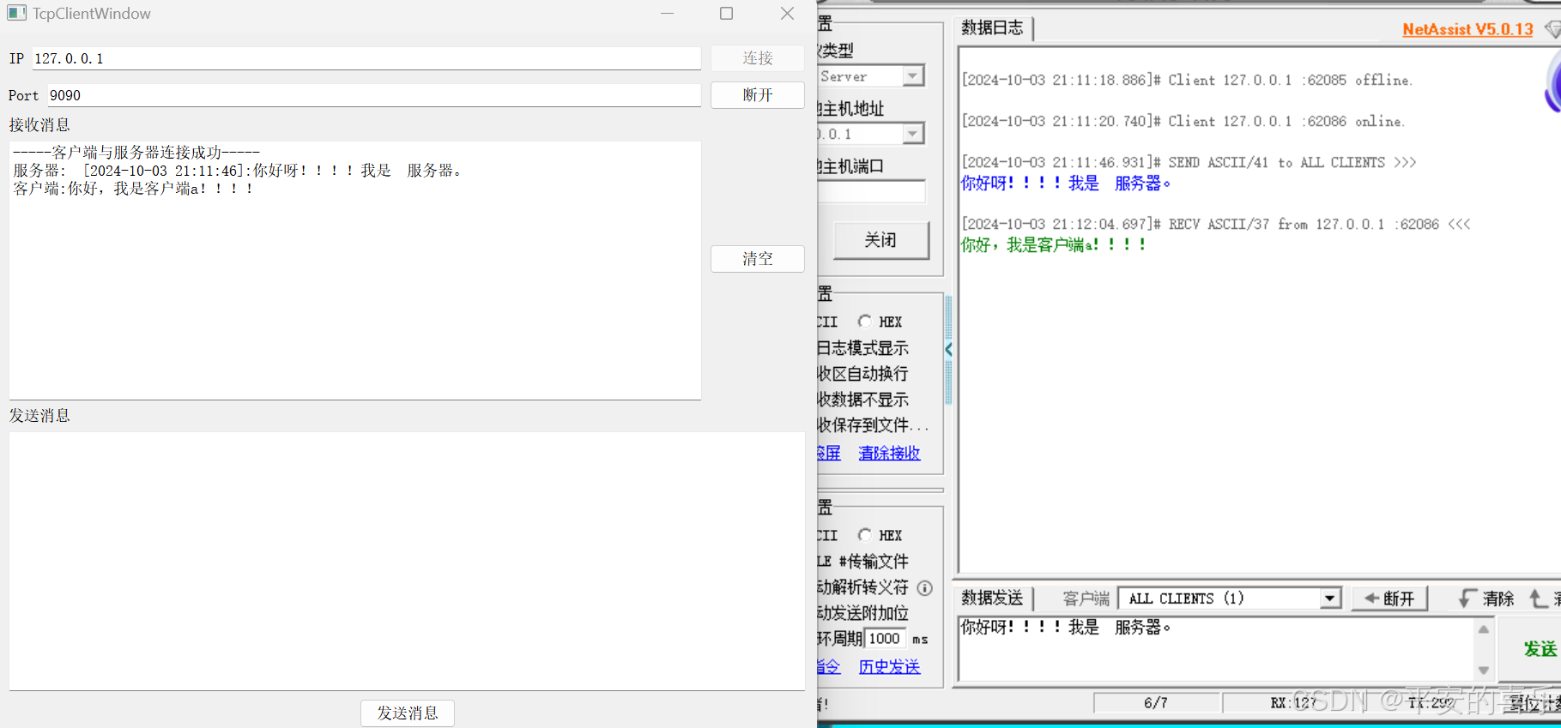1561x728 pixels.
Task: Select the HEX receive radio button
Action: 864,322
